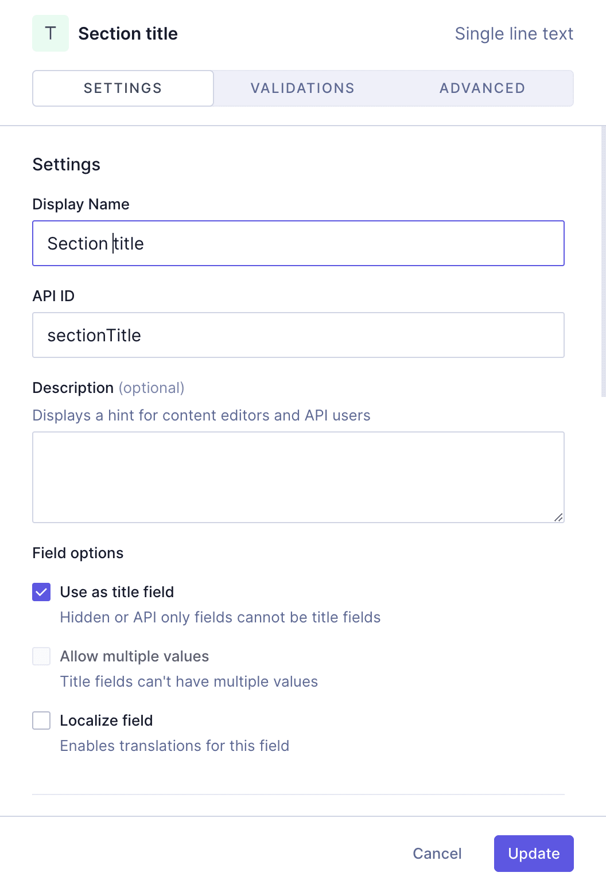606x888 pixels.
Task: Click the textarea resize handle
Action: (559, 518)
